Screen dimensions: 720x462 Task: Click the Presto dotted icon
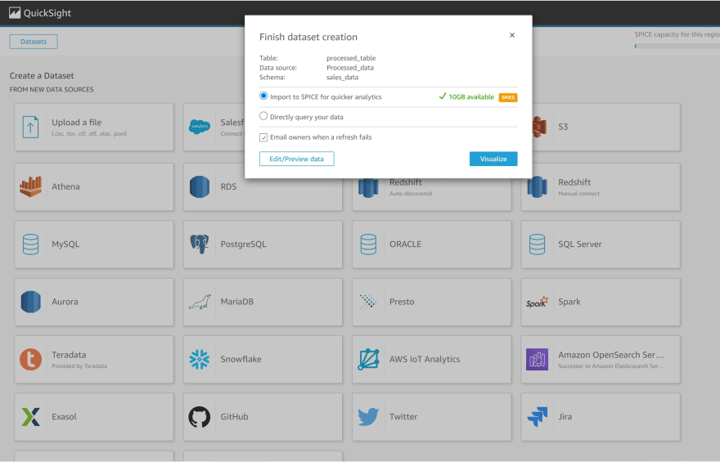click(368, 302)
